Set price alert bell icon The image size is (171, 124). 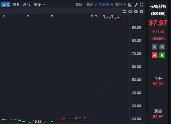point(162,47)
